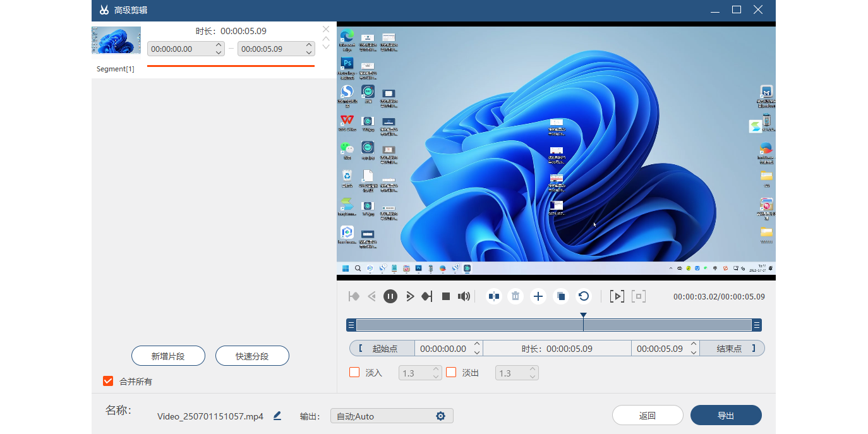Duplicate the segment with copy icon
Screen dimensions: 868x434
pos(560,296)
